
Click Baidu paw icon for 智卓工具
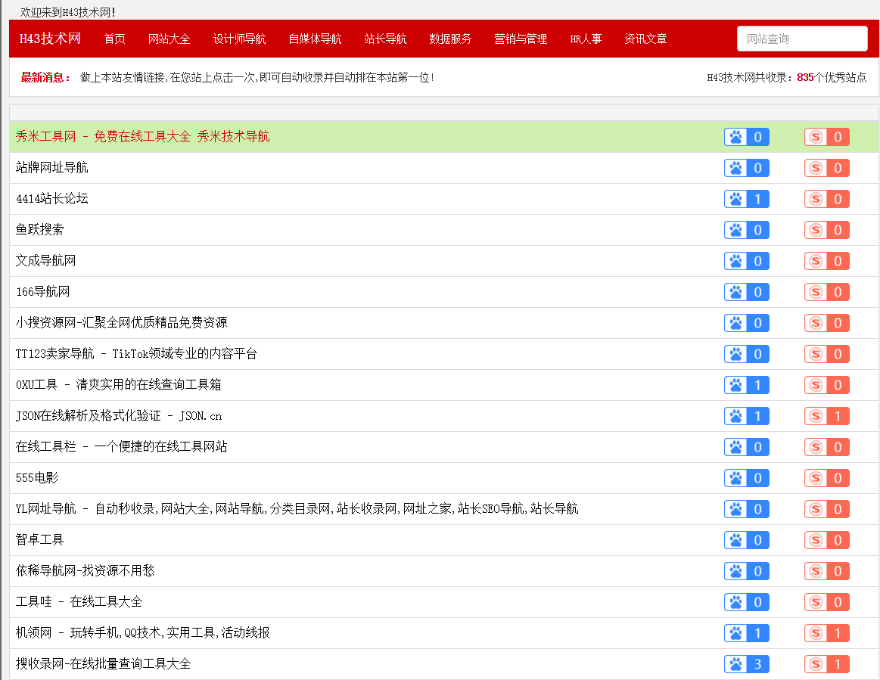click(735, 540)
